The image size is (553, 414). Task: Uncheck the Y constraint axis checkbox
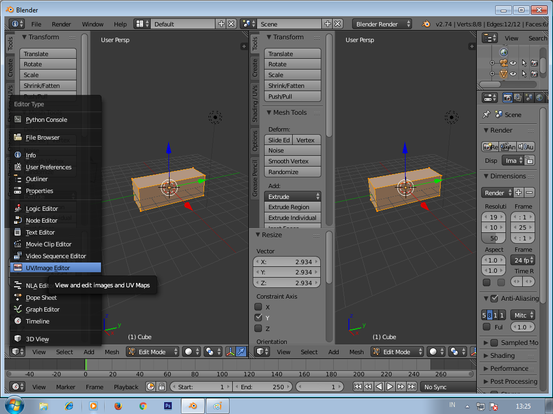258,318
